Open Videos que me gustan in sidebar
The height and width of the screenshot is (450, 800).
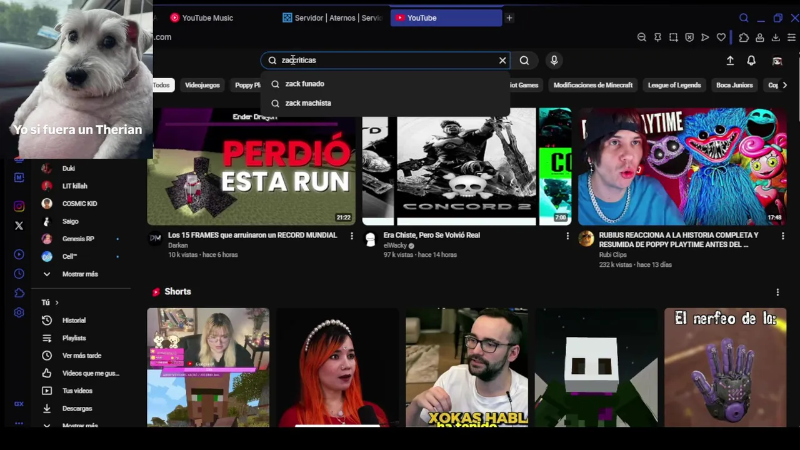click(x=81, y=373)
